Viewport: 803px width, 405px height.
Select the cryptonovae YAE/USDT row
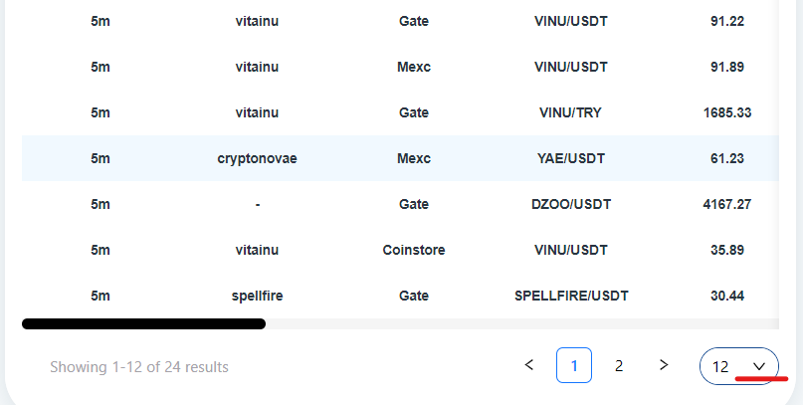click(x=400, y=158)
